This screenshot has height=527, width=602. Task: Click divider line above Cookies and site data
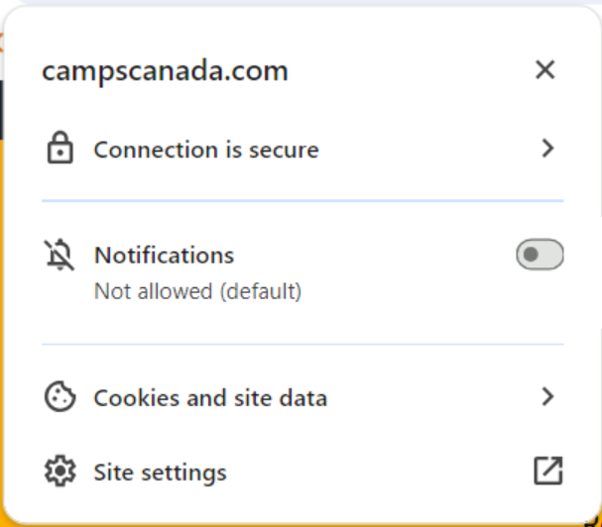(302, 345)
